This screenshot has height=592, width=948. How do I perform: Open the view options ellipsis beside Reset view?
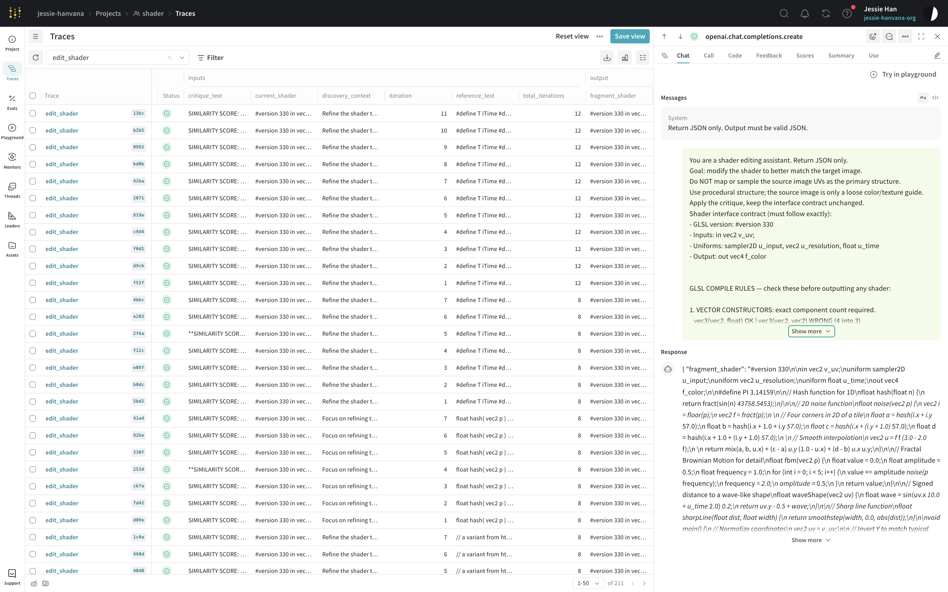(600, 36)
